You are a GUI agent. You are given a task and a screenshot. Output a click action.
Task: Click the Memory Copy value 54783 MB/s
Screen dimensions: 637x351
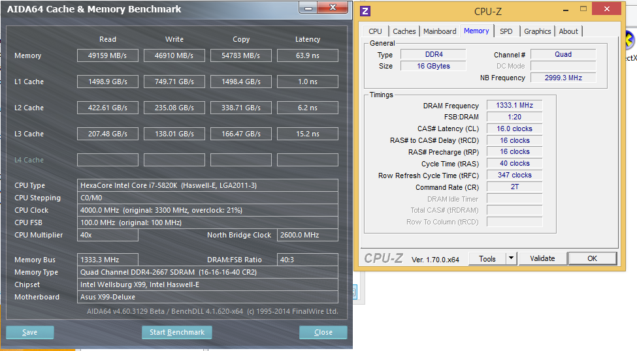point(241,55)
